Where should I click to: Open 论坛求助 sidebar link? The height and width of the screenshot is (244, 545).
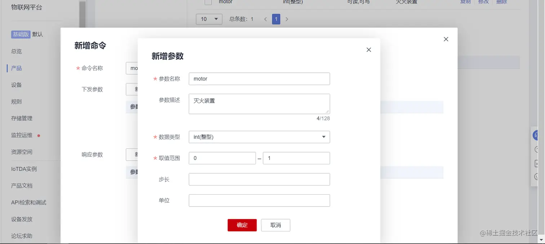coord(22,236)
